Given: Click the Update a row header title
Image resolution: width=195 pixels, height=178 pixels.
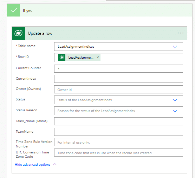Looking at the screenshot, I should 40,33.
